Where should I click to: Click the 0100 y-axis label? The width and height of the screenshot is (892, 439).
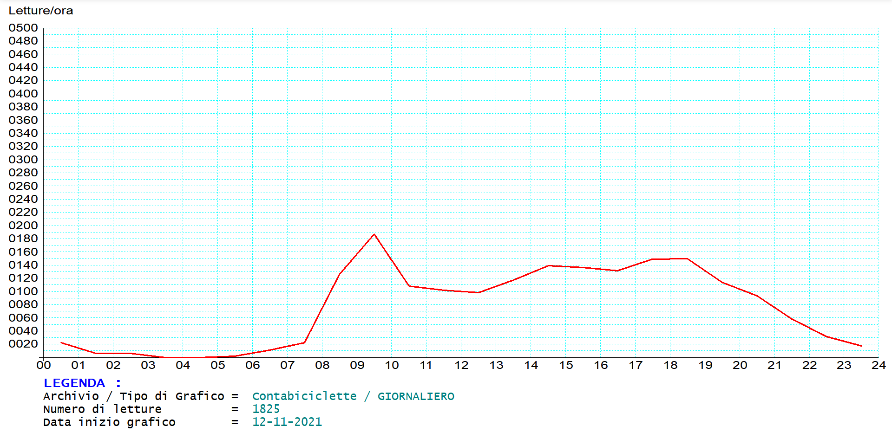(23, 291)
